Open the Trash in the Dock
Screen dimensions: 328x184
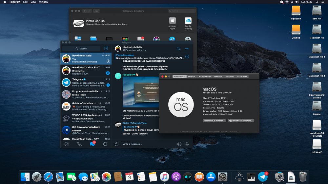[303, 177]
